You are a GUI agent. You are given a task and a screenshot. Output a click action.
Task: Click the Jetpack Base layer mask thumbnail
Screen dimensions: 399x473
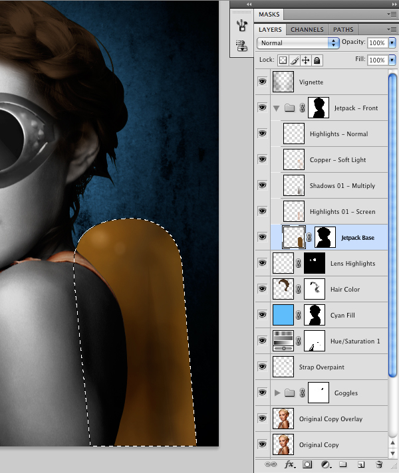[325, 237]
